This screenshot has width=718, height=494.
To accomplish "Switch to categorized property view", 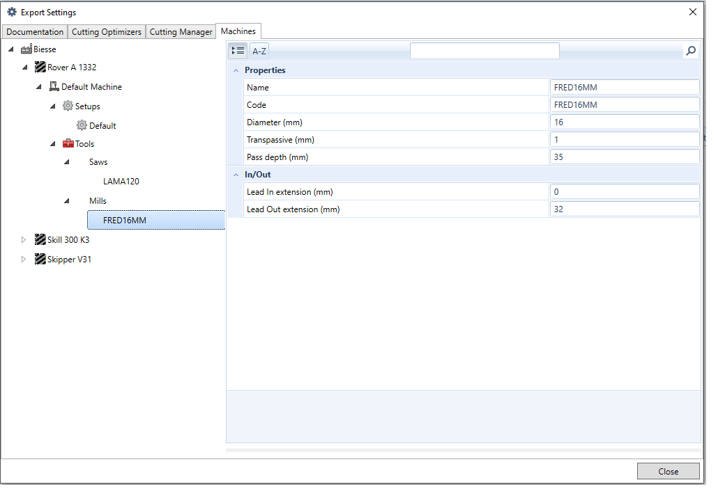I will [238, 51].
